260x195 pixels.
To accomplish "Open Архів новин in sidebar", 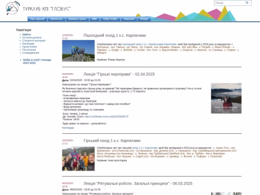I will pyautogui.click(x=29, y=47).
